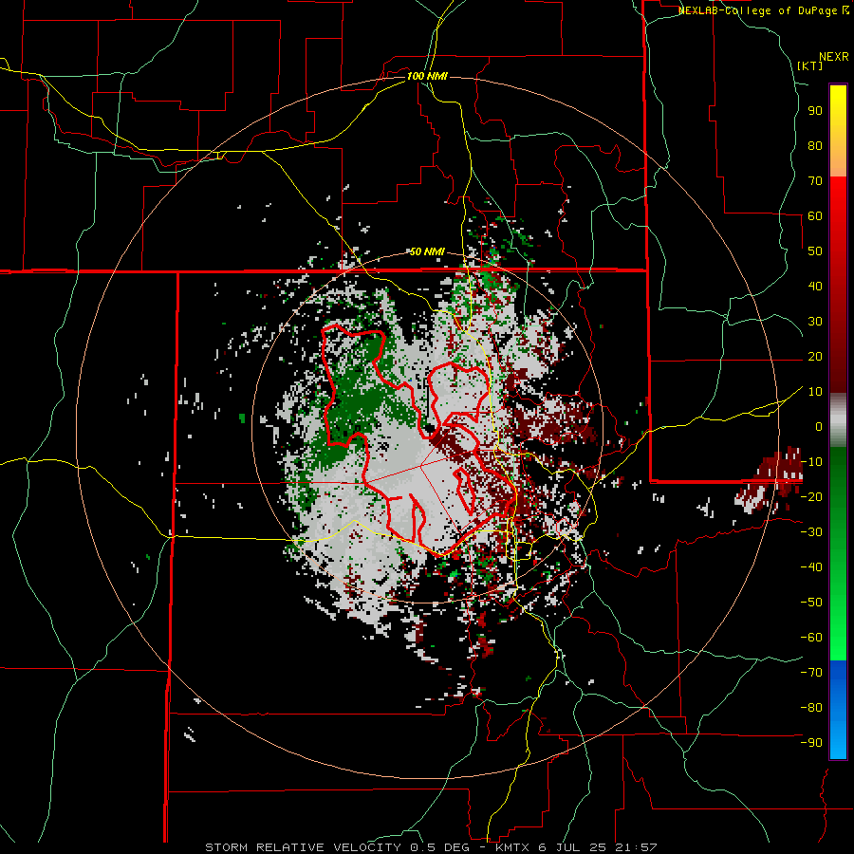Click the "100 NMI" range ring label
This screenshot has height=854, width=854.
[427, 76]
